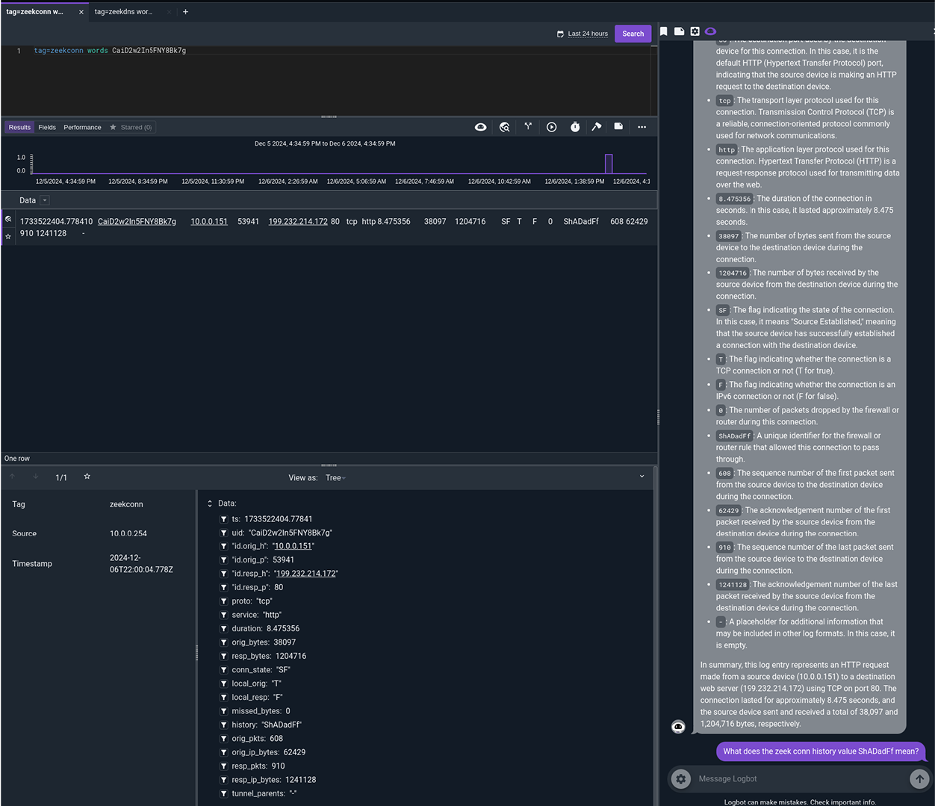Click the circled play toolbar icon

click(x=551, y=127)
